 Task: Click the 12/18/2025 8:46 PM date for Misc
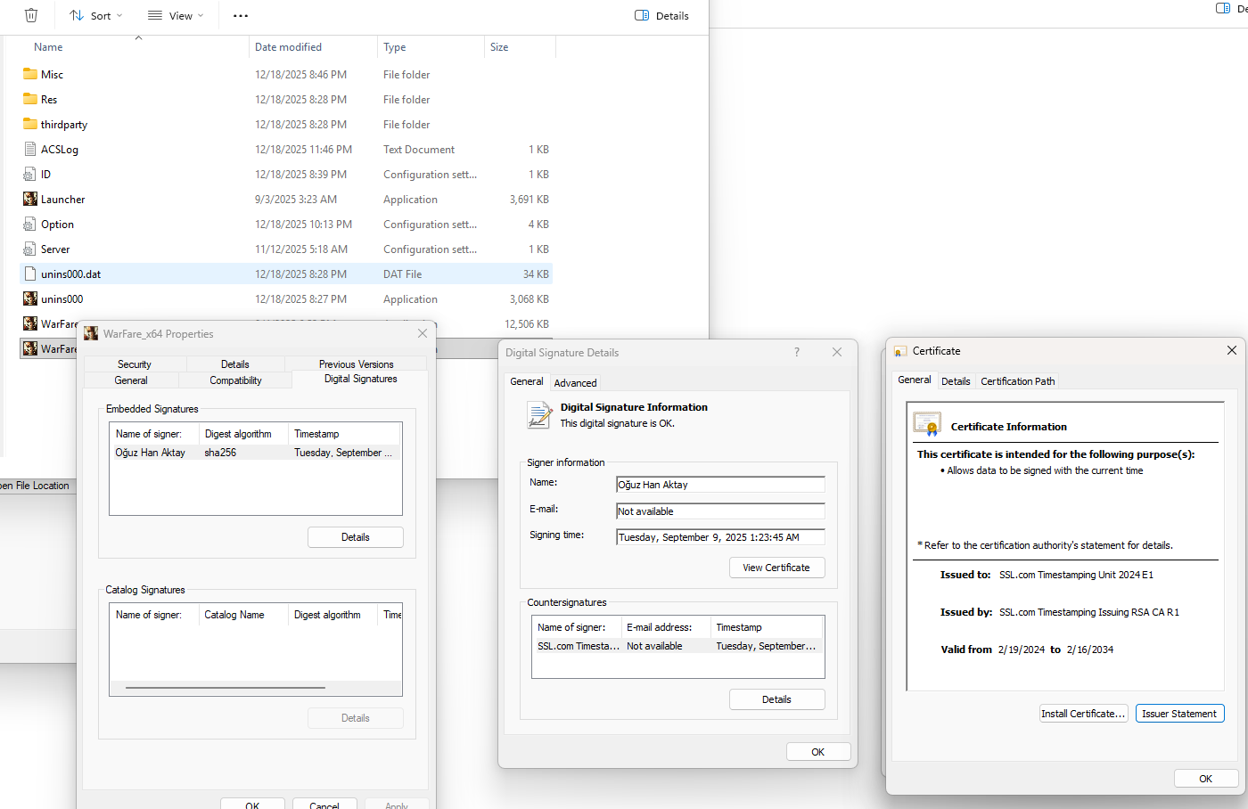pyautogui.click(x=300, y=75)
